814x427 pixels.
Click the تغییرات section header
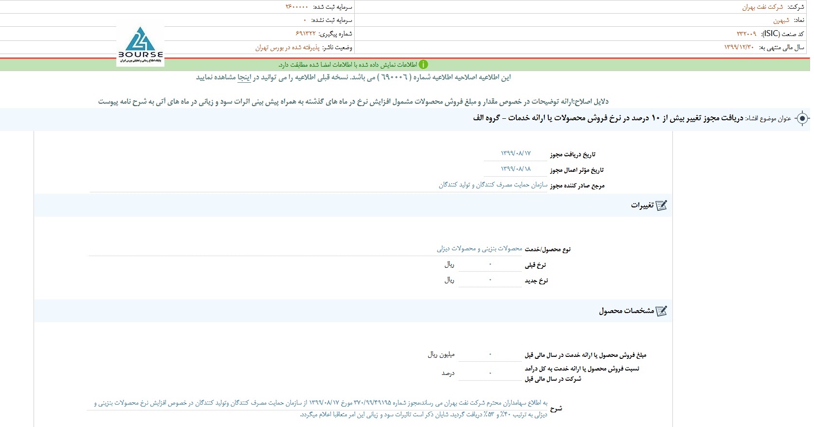[x=353, y=205]
